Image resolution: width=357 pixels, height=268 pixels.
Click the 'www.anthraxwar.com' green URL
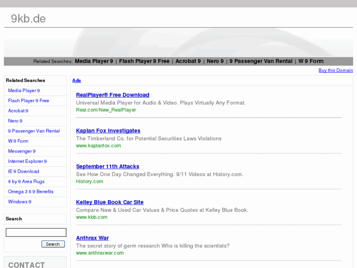point(100,253)
